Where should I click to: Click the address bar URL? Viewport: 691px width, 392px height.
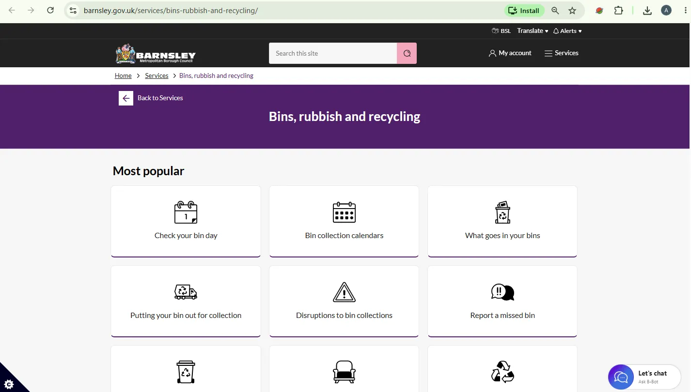[x=171, y=10]
